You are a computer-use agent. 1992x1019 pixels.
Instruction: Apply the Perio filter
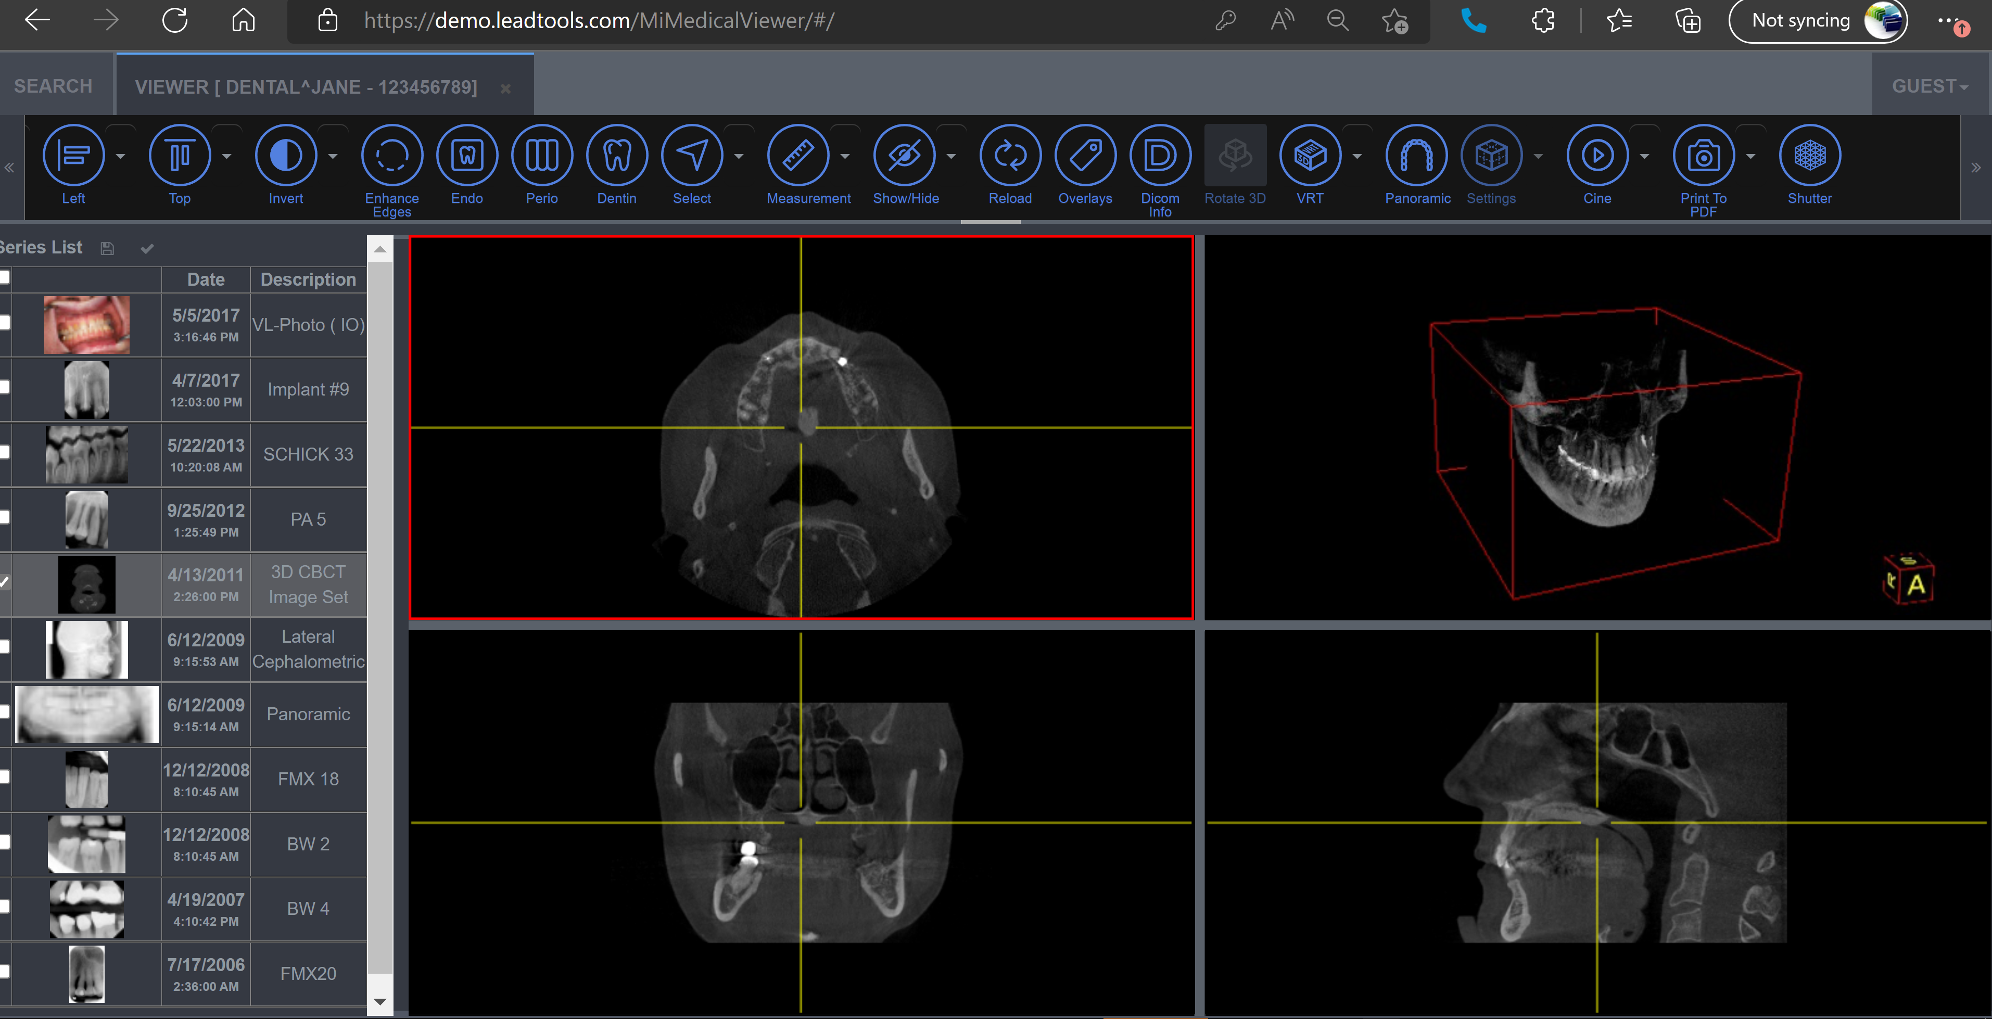(x=542, y=156)
